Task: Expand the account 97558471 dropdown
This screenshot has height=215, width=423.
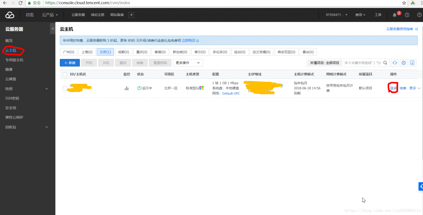Action: (x=336, y=15)
